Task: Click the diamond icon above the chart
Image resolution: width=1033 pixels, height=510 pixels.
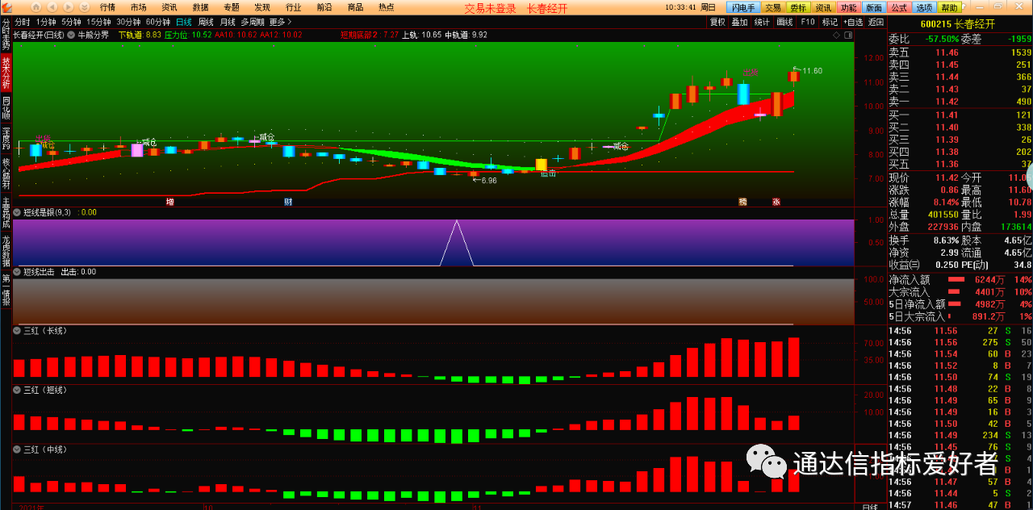Action: (x=836, y=35)
